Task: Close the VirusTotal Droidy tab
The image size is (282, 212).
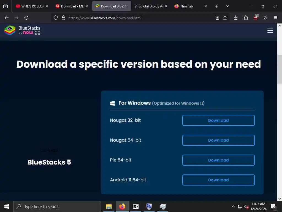Action: 166,6
